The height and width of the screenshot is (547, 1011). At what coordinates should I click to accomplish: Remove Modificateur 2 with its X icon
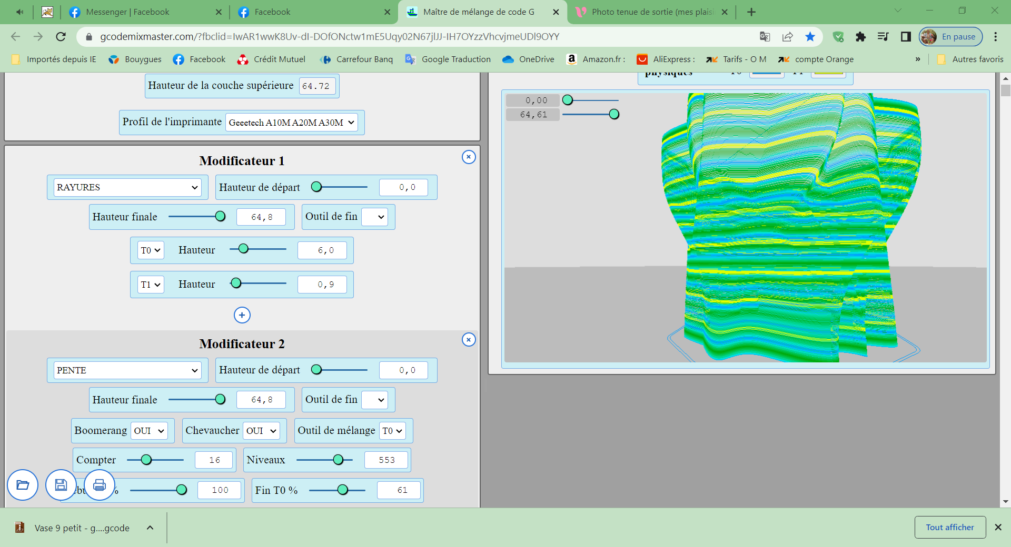click(x=469, y=340)
